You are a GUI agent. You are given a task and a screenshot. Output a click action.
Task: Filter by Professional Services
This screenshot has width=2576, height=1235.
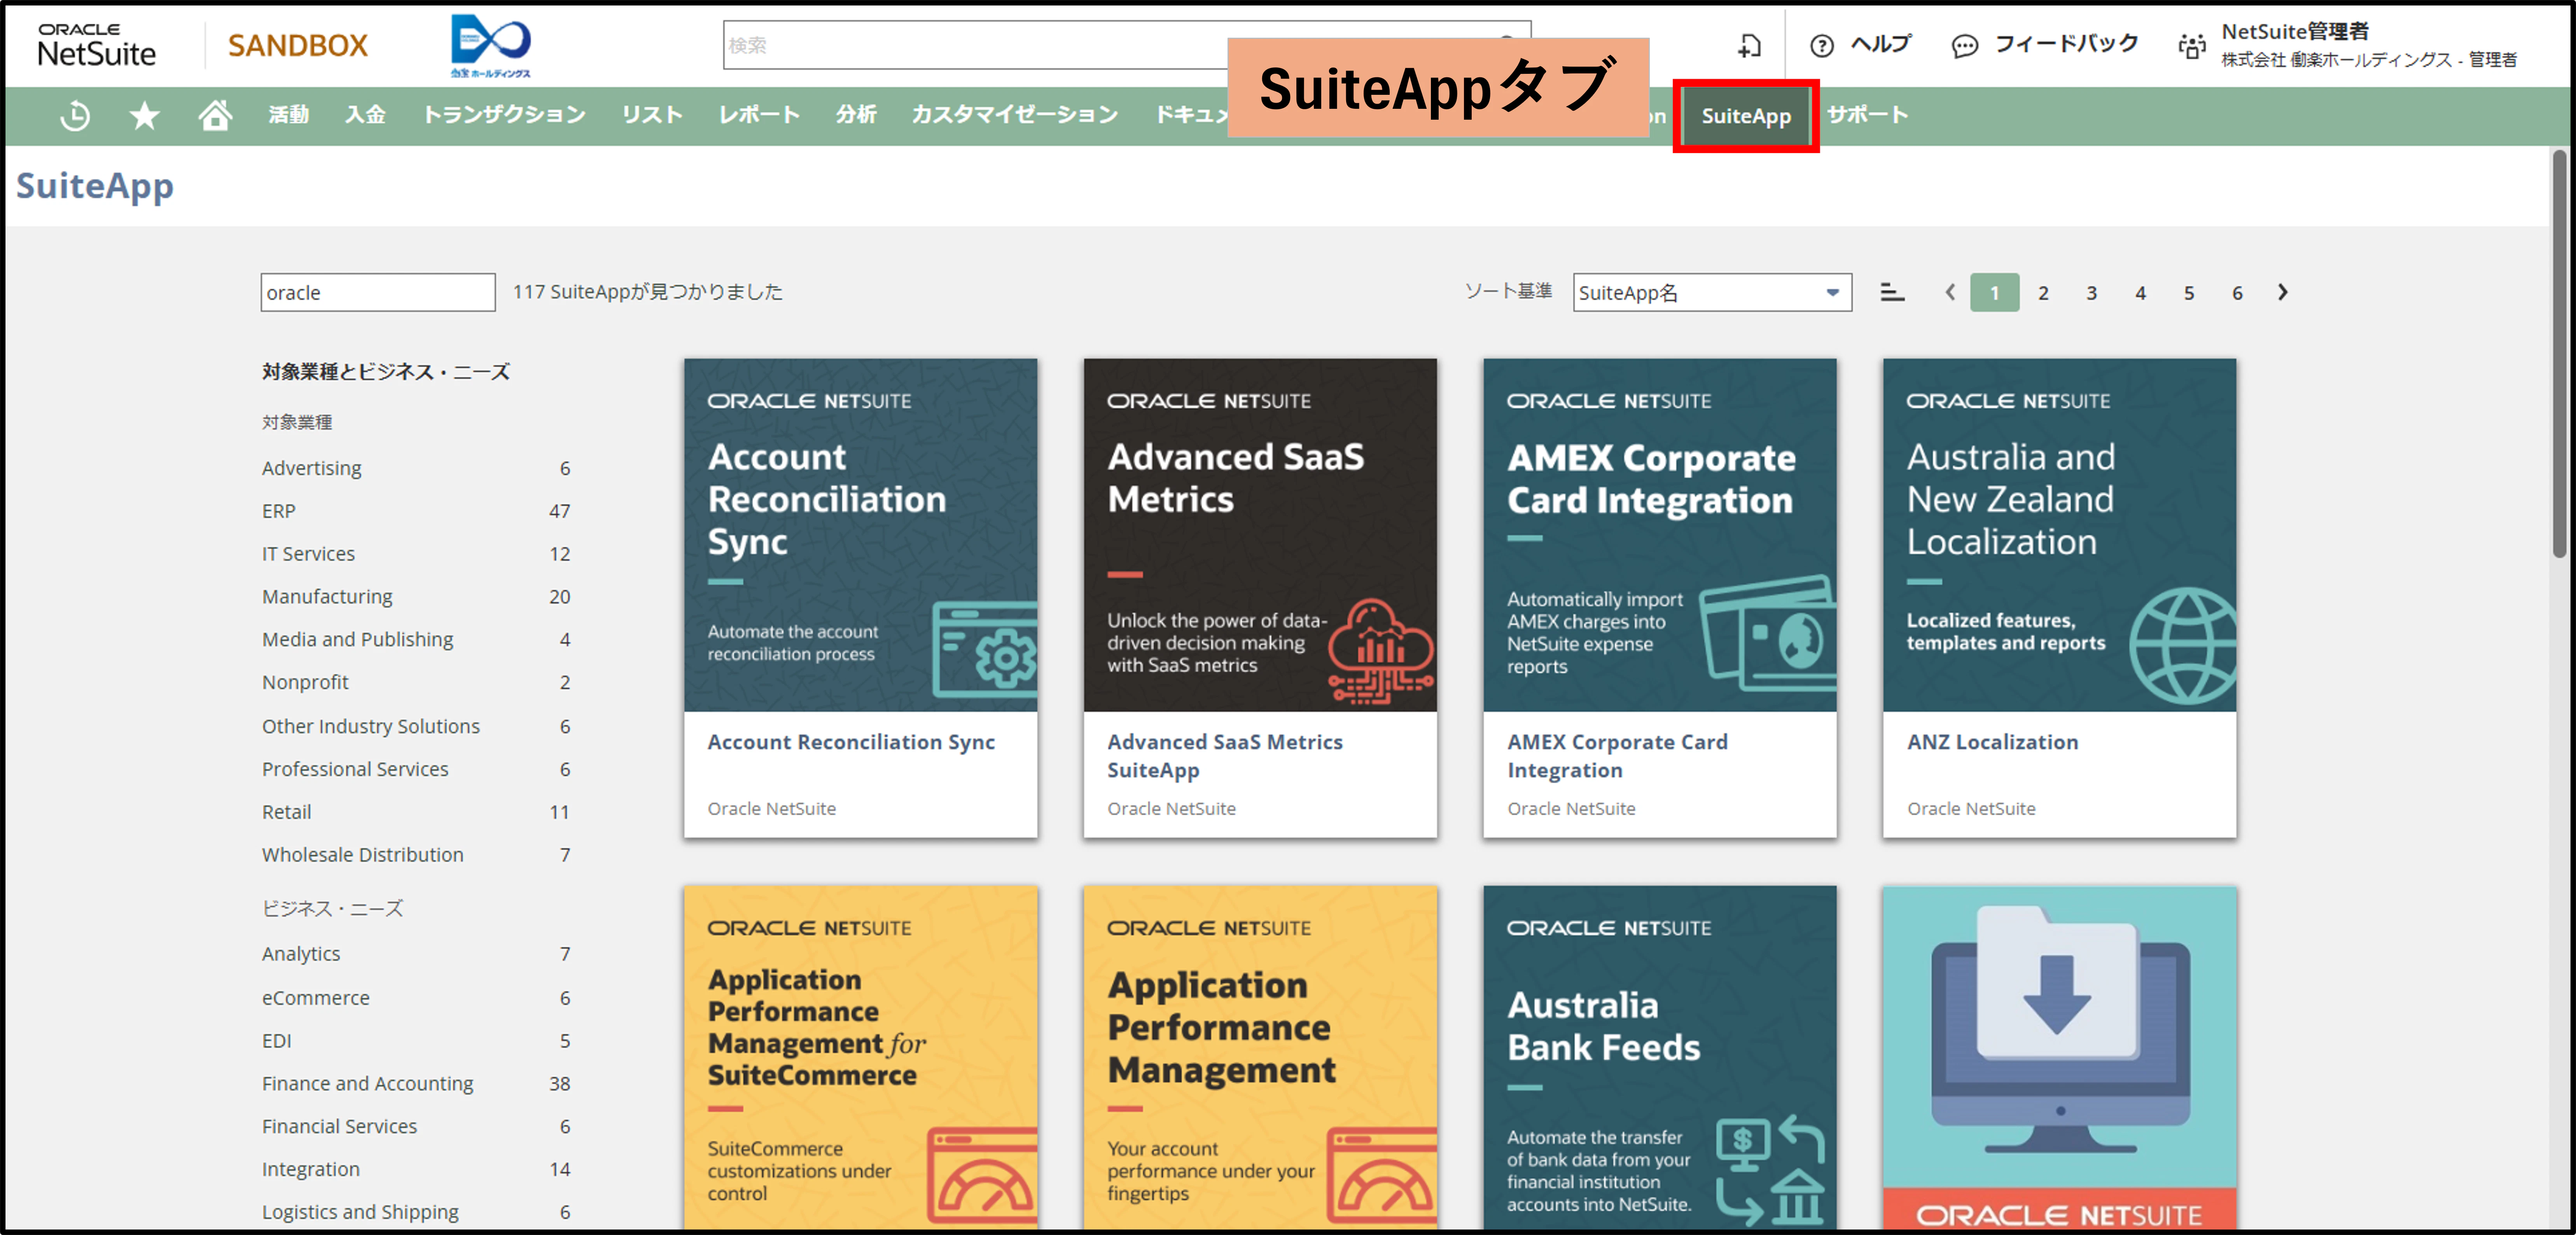point(355,769)
